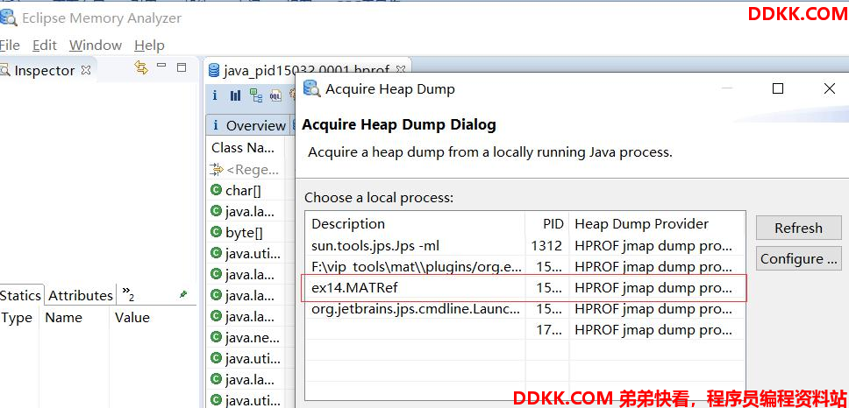Click the PID 17... cell in last row

coord(548,330)
